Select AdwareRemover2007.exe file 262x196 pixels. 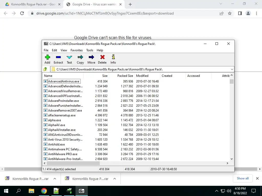tap(65, 110)
